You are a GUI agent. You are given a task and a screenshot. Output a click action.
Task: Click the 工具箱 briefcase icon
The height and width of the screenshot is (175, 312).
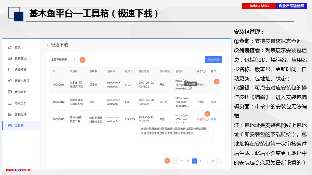pos(10,126)
